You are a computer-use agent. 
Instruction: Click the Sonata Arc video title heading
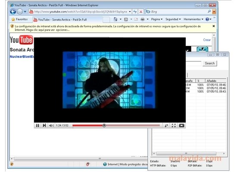(x=22, y=49)
